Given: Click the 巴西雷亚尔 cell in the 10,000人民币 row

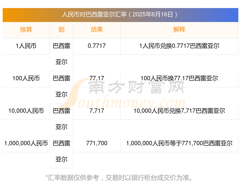Looking at the screenshot, I should [x=61, y=119].
